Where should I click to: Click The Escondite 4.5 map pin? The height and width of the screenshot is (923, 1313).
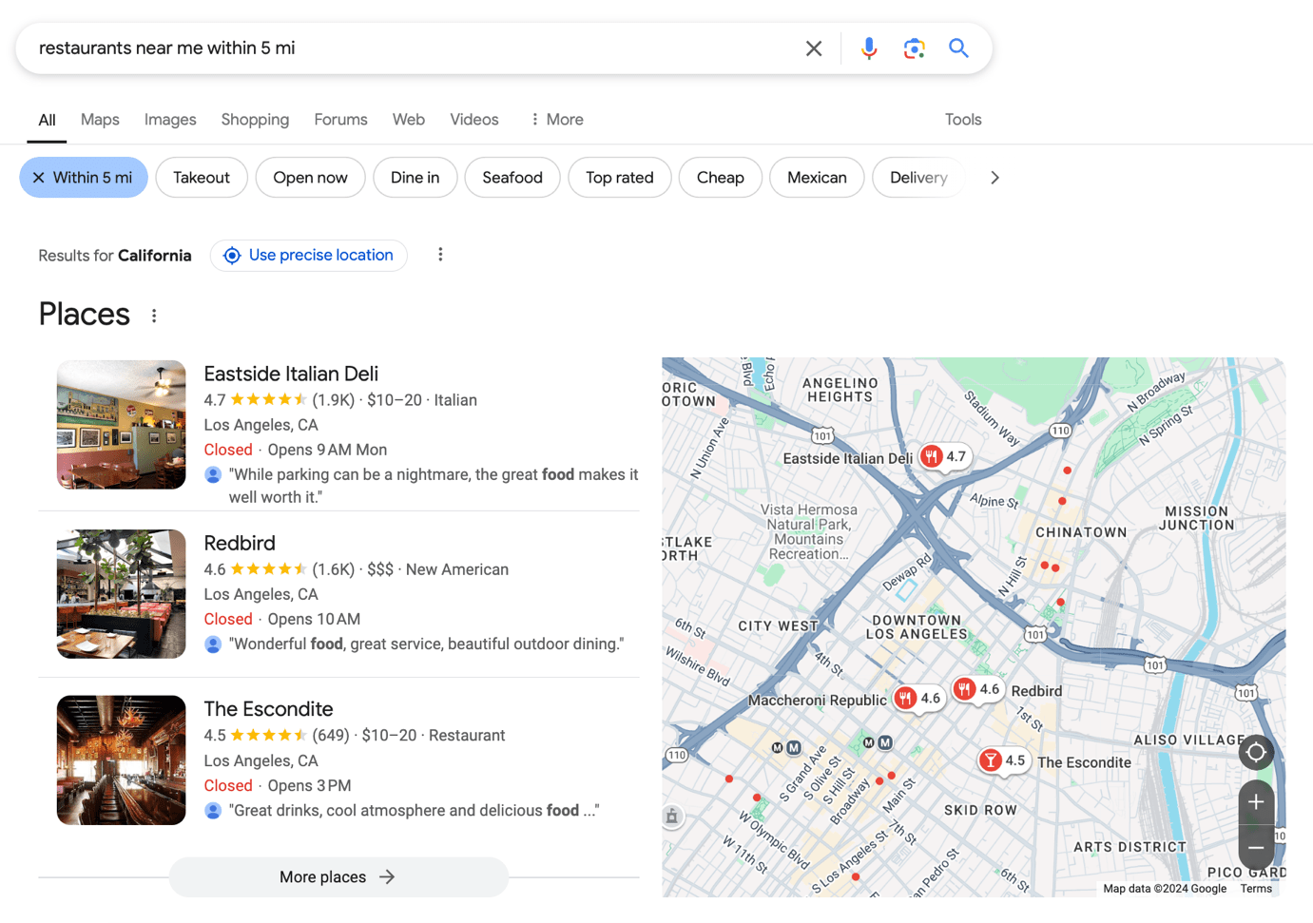point(1004,761)
